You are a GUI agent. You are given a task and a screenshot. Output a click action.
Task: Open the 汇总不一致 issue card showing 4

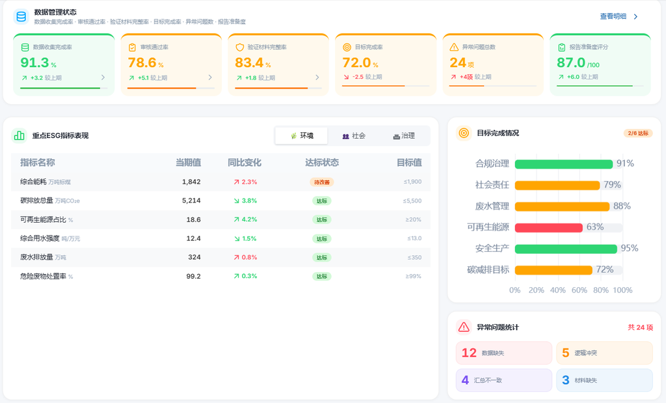[504, 380]
